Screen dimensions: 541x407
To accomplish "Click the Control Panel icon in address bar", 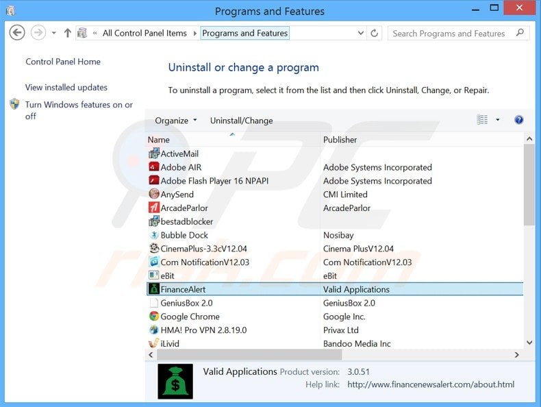I will click(82, 33).
